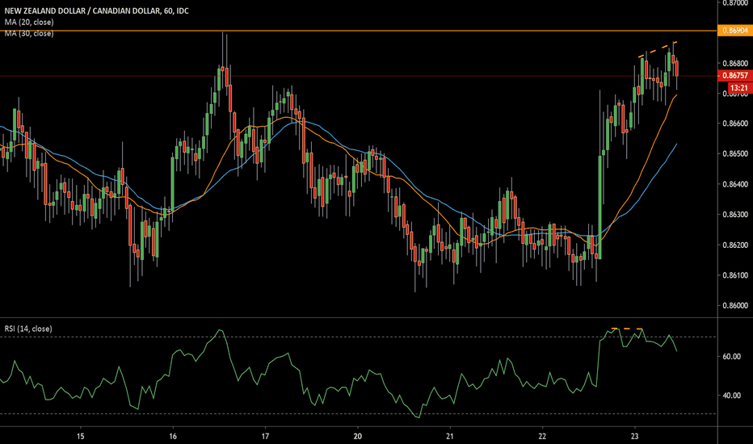Click the orange 0.86904 price label
This screenshot has height=444, width=753.
[x=734, y=30]
